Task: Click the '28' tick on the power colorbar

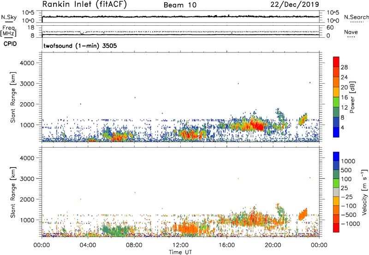Action: tap(344, 67)
